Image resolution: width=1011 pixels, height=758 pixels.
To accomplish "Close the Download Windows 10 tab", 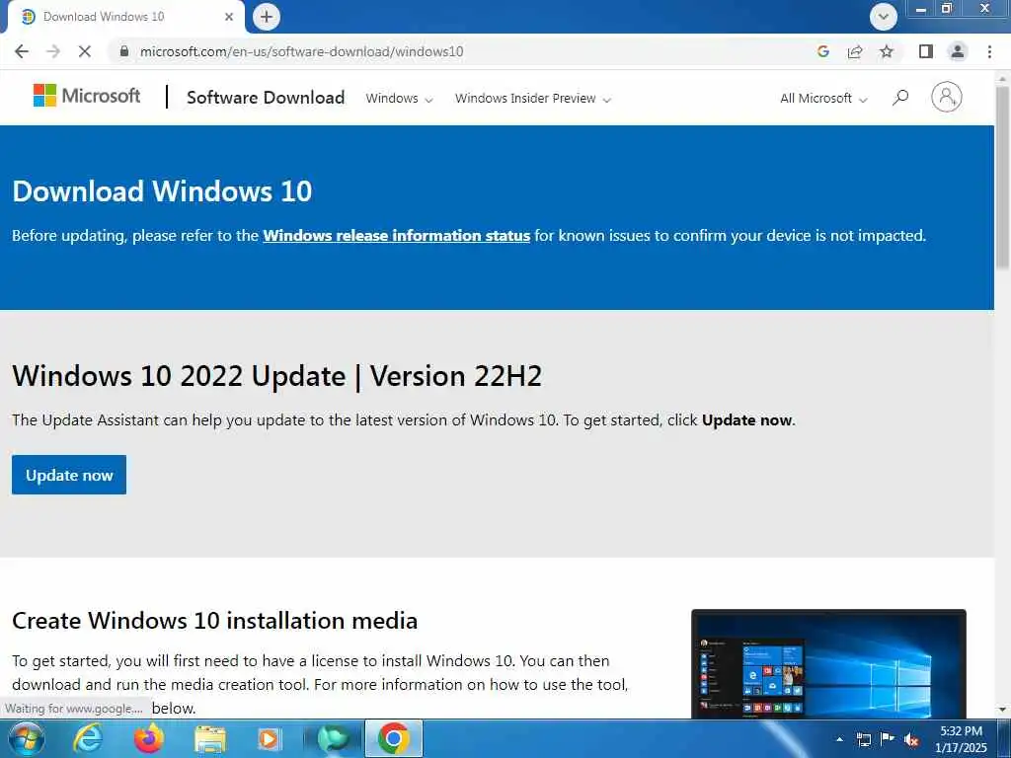I will click(x=229, y=17).
